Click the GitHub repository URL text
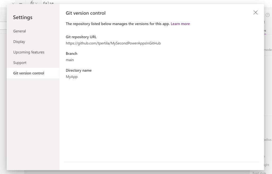Viewport: 272px width, 174px height. [113, 43]
